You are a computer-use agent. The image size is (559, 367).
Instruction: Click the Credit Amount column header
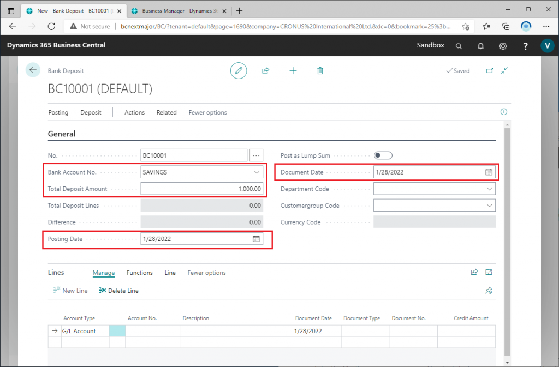[471, 318]
